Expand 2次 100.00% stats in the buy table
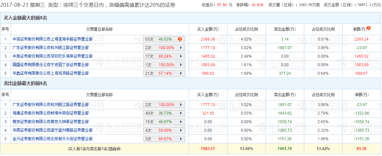The width and height of the screenshot is (382, 156). pos(181,48)
